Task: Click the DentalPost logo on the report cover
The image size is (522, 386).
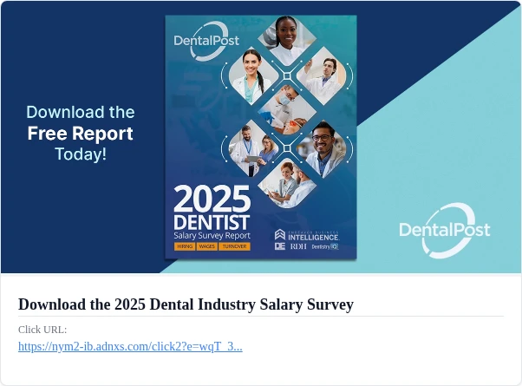Action: [206, 41]
